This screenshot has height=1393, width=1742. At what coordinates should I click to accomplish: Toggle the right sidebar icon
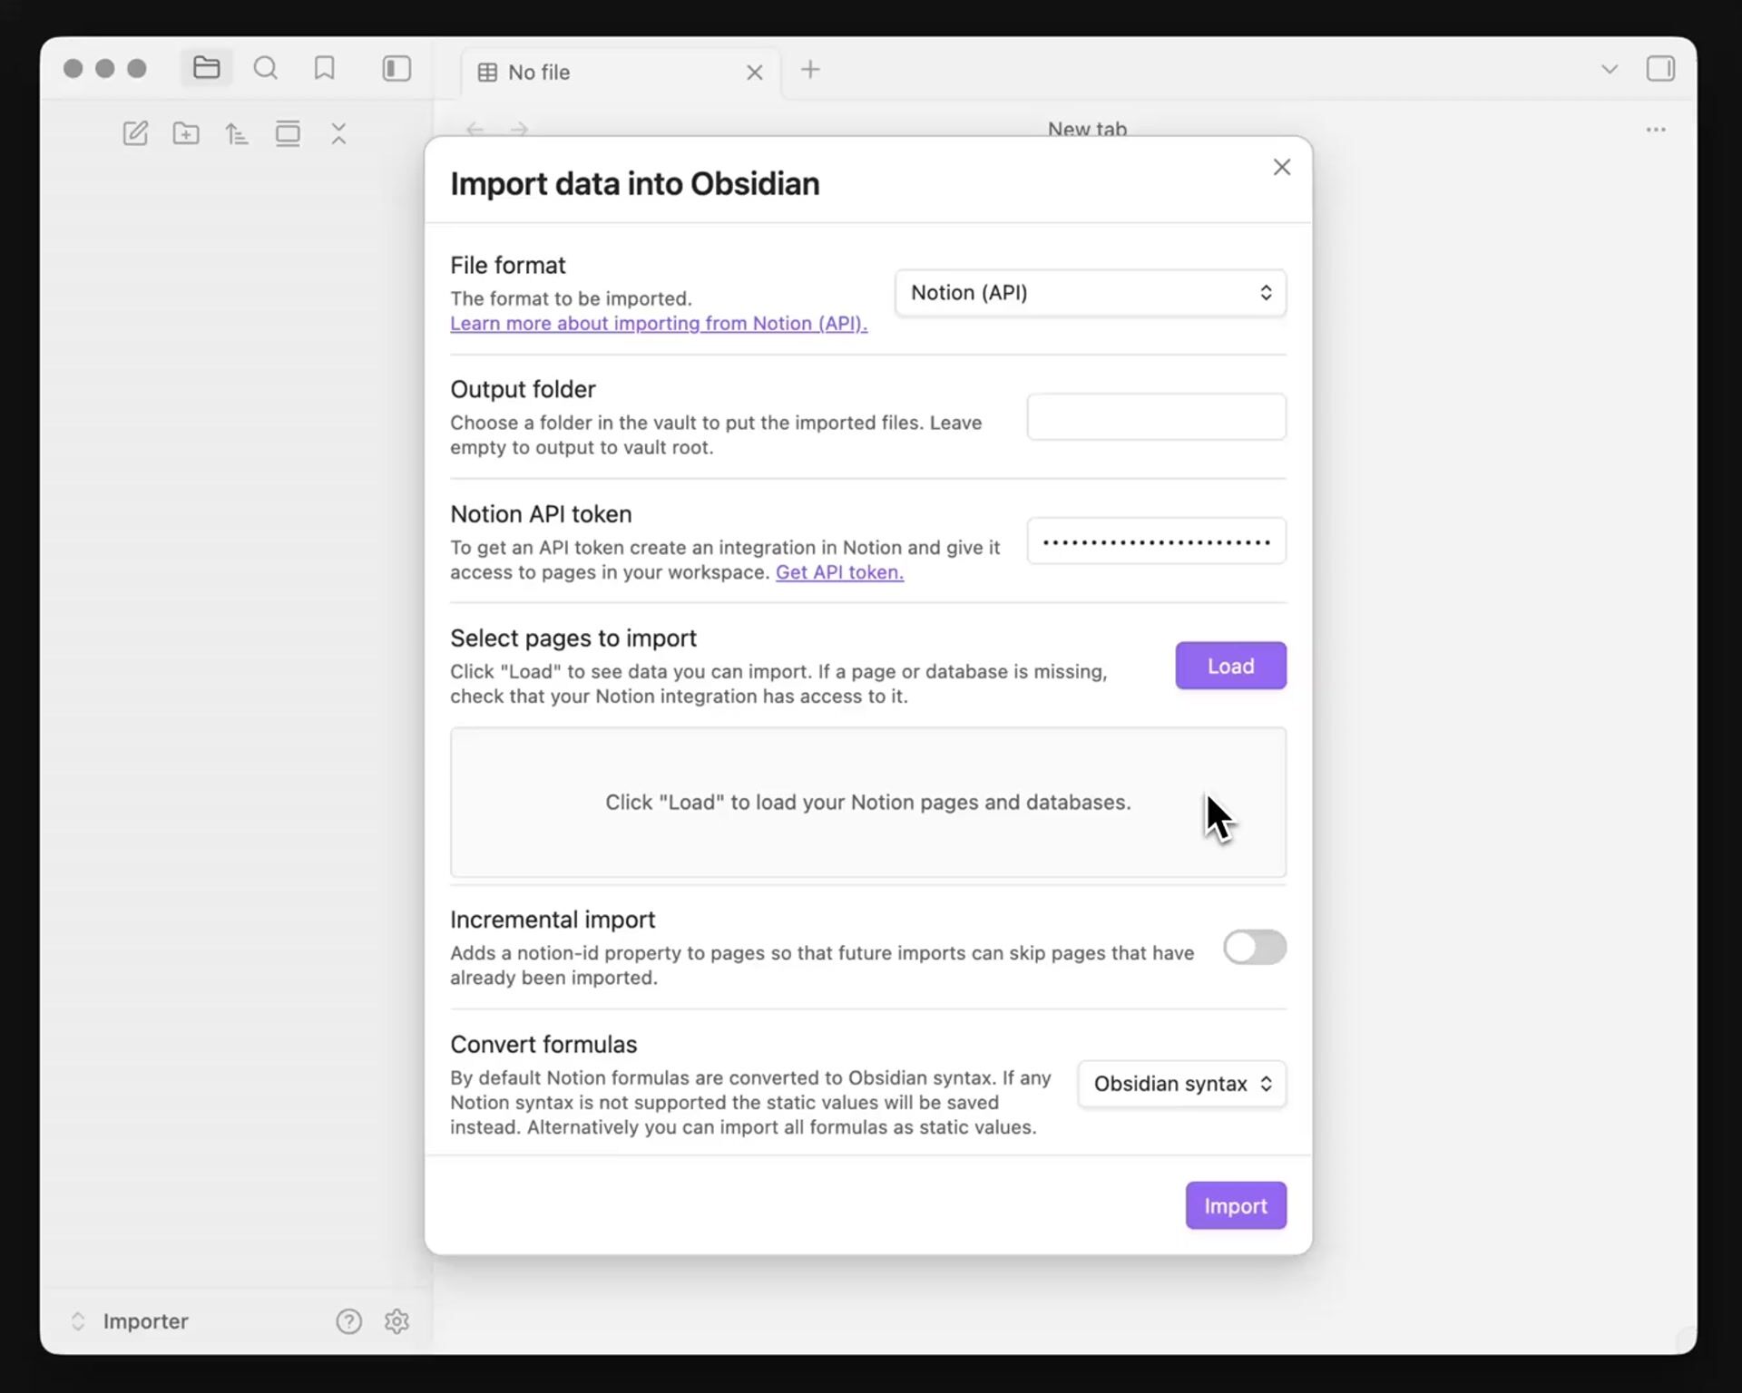1659,69
